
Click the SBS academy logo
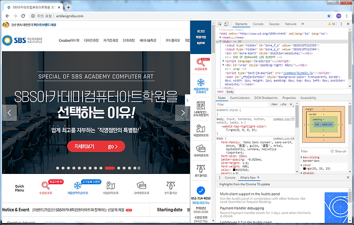click(x=22, y=40)
